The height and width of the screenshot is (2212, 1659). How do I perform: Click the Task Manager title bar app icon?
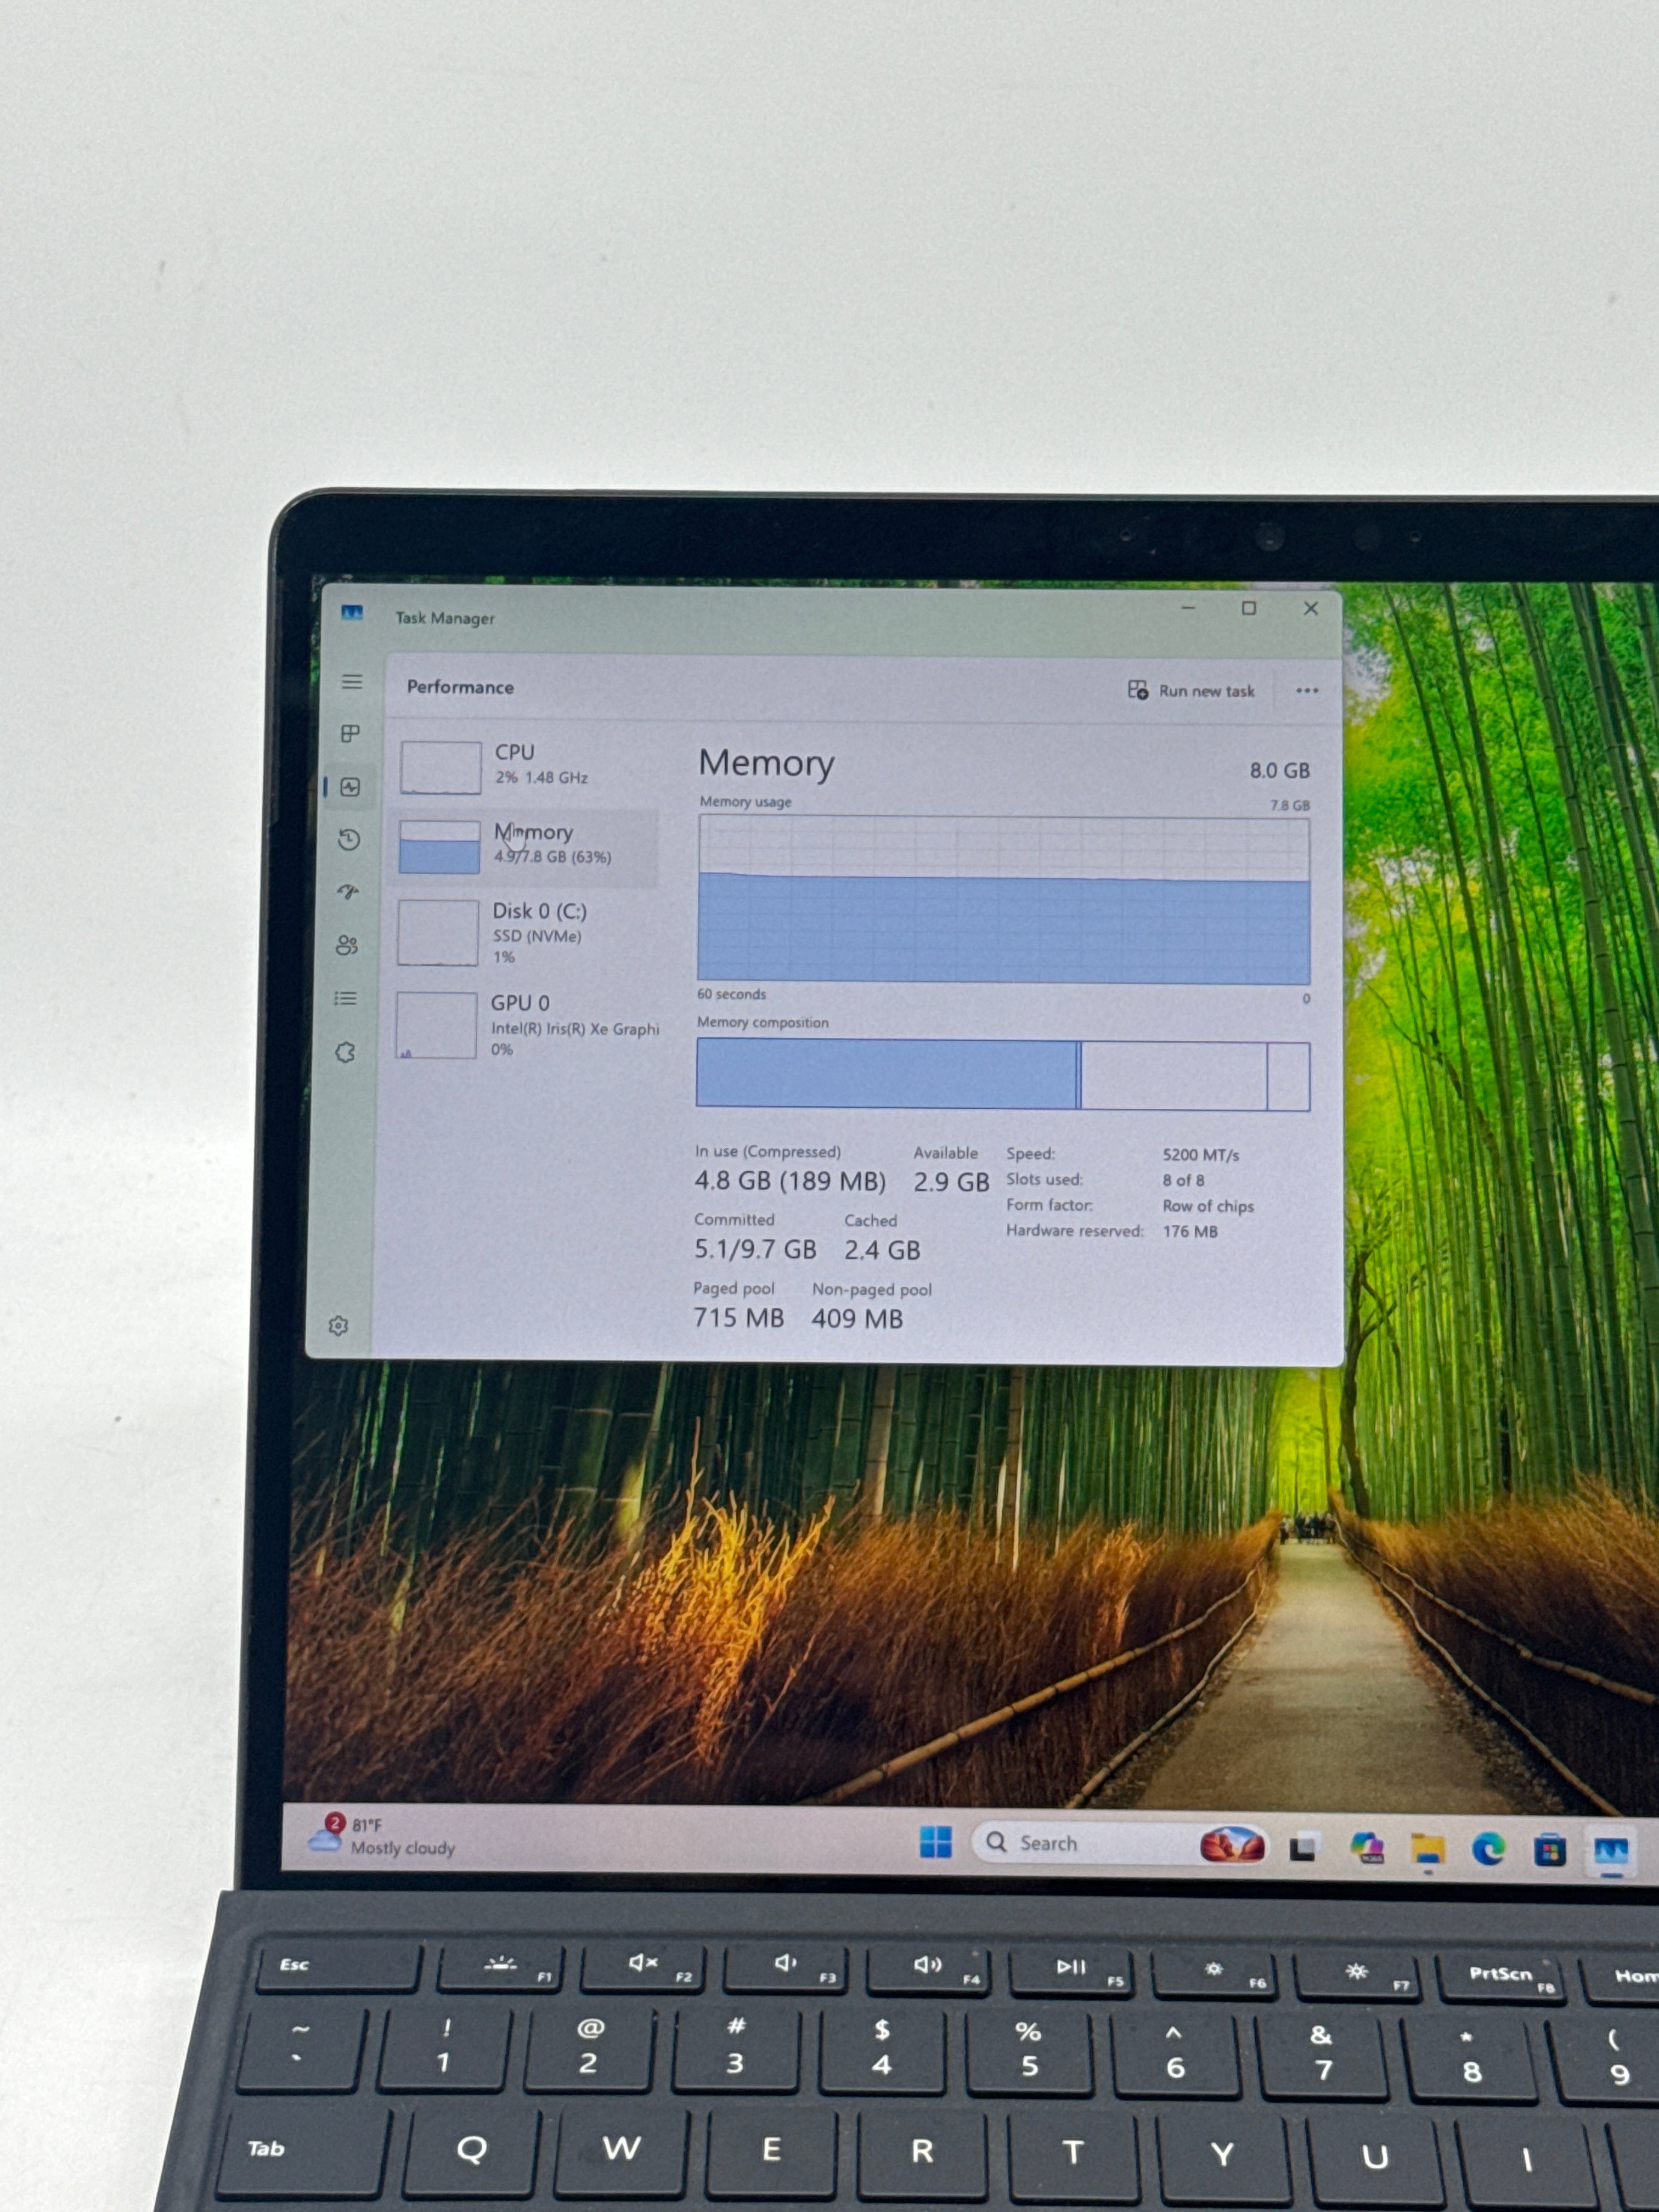352,612
